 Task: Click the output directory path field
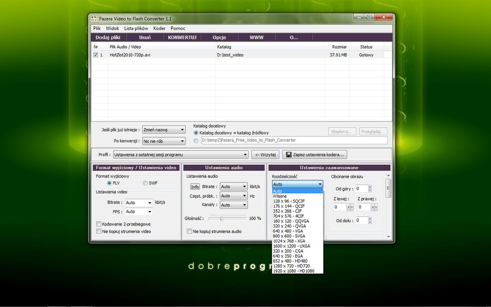coord(294,140)
